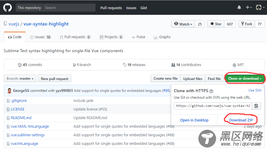
Task: Toggle the Clone or download dropdown
Action: [x=245, y=78]
